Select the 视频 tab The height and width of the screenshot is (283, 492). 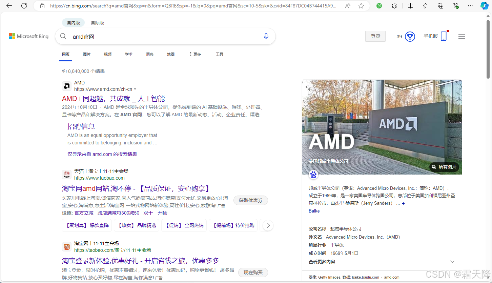pos(108,54)
